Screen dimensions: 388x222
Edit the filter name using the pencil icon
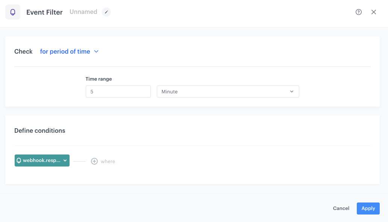click(106, 12)
